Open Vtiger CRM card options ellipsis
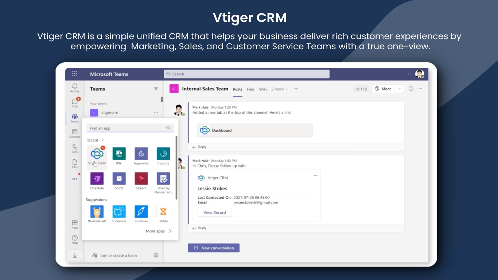This screenshot has width=498, height=280. tap(316, 175)
